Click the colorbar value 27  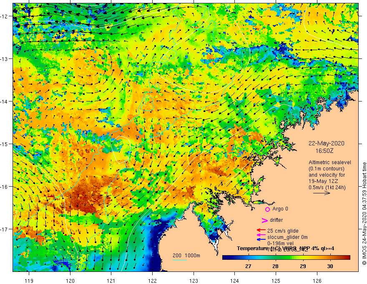click(x=248, y=266)
